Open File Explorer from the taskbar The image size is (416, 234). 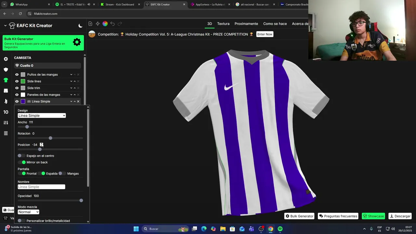tap(223, 229)
